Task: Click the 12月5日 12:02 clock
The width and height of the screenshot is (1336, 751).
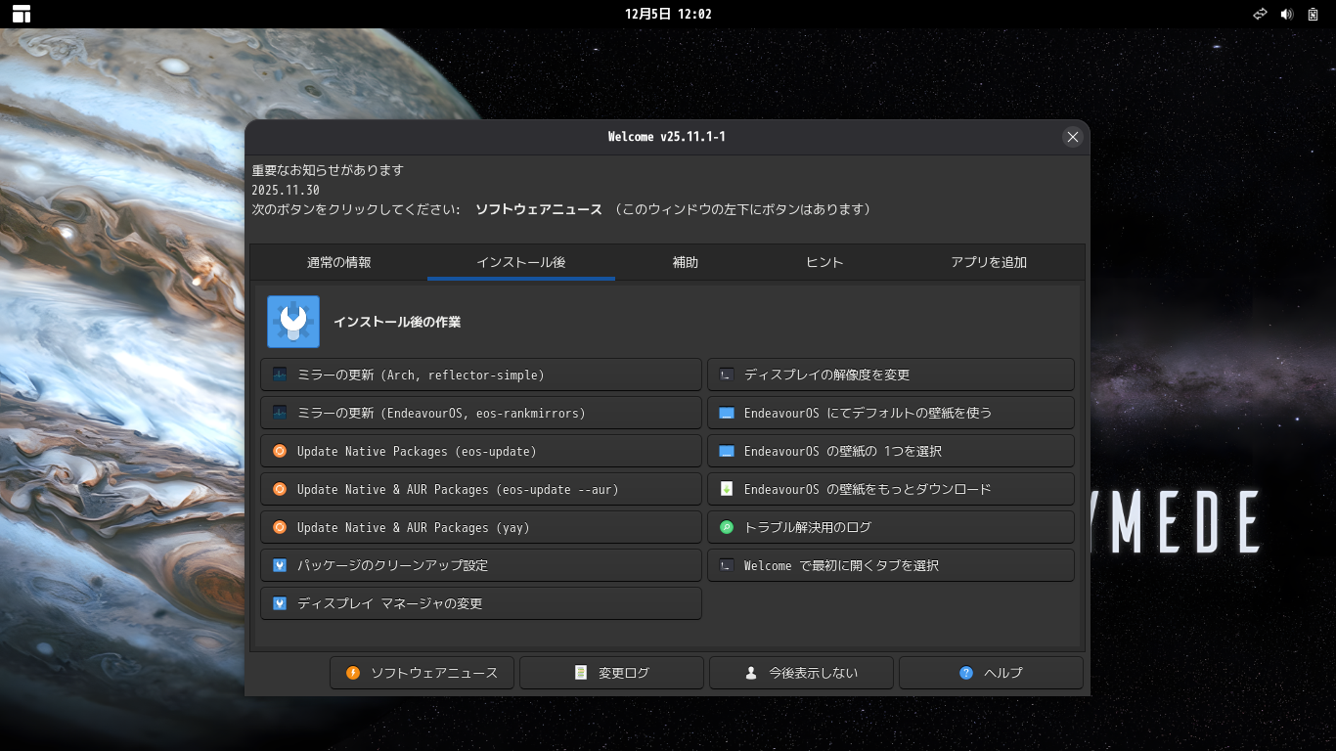Action: pos(668,14)
